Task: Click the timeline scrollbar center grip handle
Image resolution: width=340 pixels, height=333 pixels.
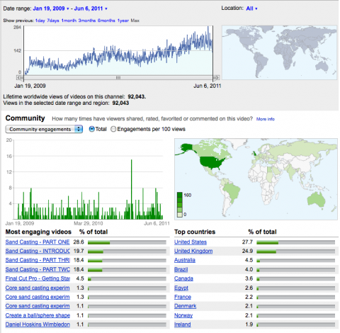Action: (118, 77)
